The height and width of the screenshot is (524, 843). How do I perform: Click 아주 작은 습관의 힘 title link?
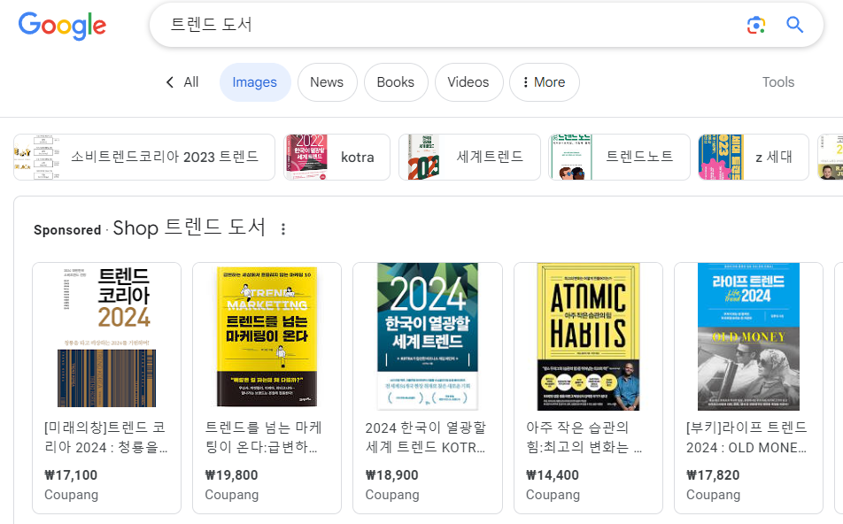click(x=584, y=437)
